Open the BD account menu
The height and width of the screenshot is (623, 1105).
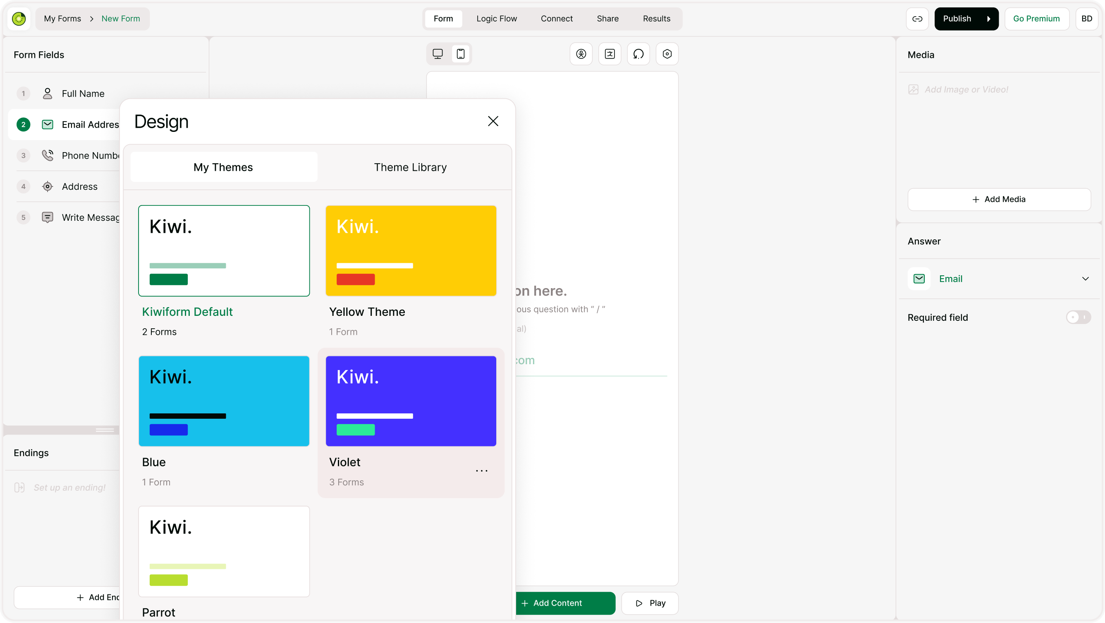tap(1086, 19)
